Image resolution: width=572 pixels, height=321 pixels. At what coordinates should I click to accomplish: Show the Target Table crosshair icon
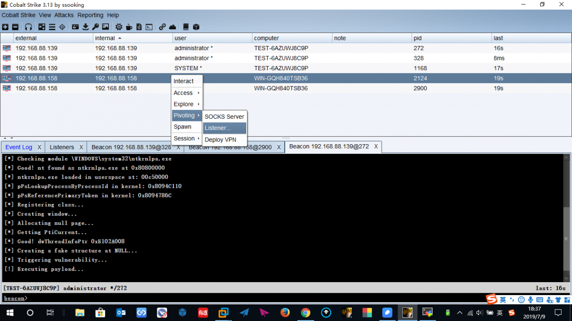coord(62,27)
